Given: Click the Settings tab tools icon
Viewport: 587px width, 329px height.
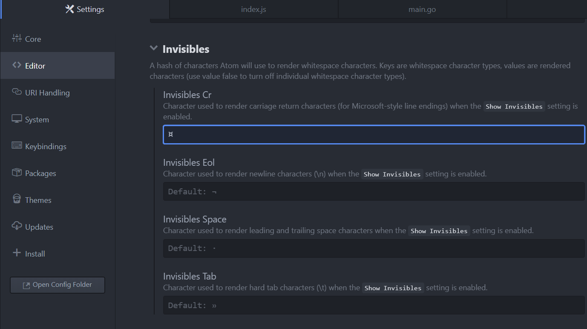Looking at the screenshot, I should tap(69, 9).
